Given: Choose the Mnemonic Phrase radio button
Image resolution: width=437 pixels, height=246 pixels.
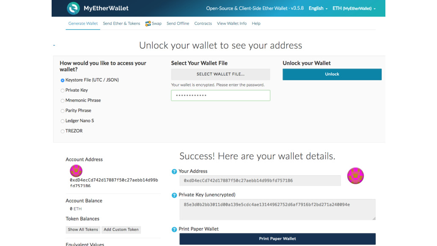Looking at the screenshot, I should 63,101.
